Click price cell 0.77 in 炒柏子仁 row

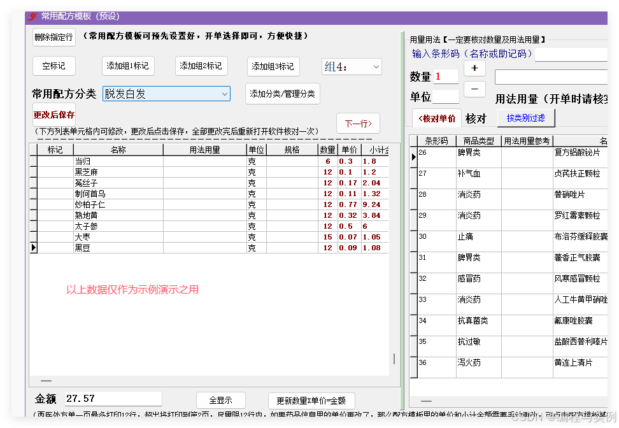tap(349, 204)
